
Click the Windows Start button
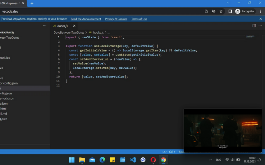[x=72, y=160]
